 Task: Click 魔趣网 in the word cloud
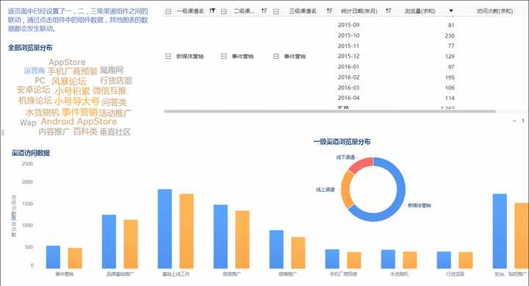112,71
